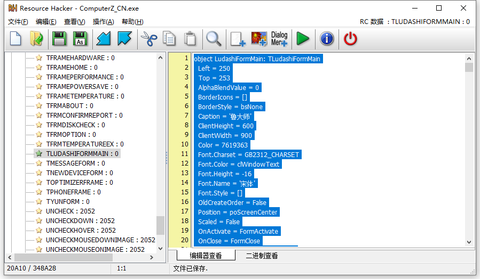Select UNCHECKHOVER : 2052 resource
This screenshot has height=279, width=480.
81,230
